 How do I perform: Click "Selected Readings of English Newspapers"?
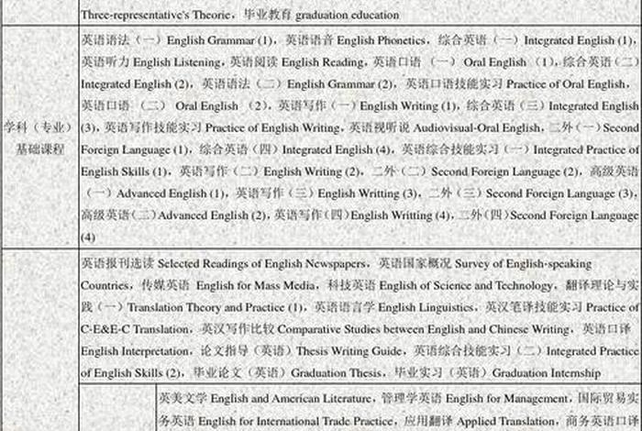click(x=261, y=264)
